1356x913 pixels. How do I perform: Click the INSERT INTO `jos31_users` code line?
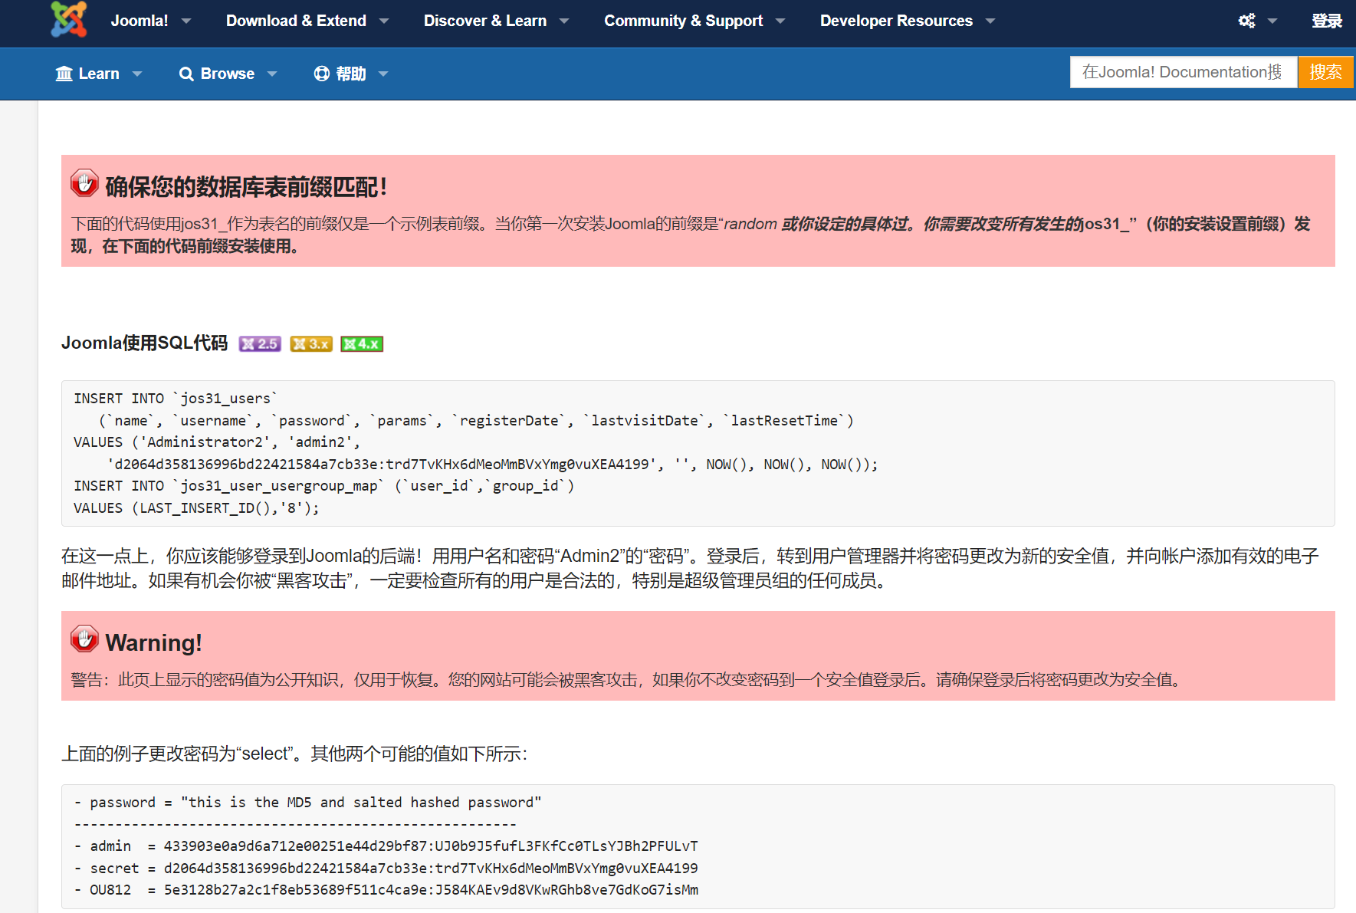176,399
